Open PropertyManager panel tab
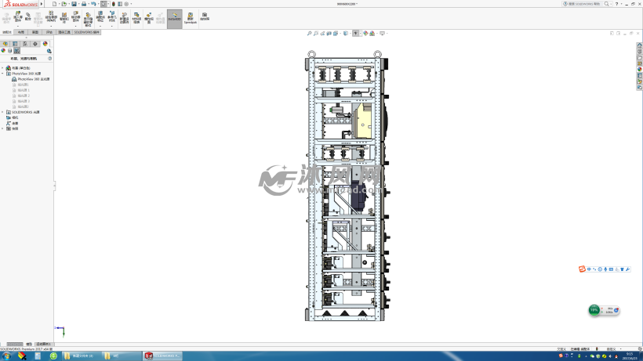Image resolution: width=643 pixels, height=361 pixels. (15, 44)
